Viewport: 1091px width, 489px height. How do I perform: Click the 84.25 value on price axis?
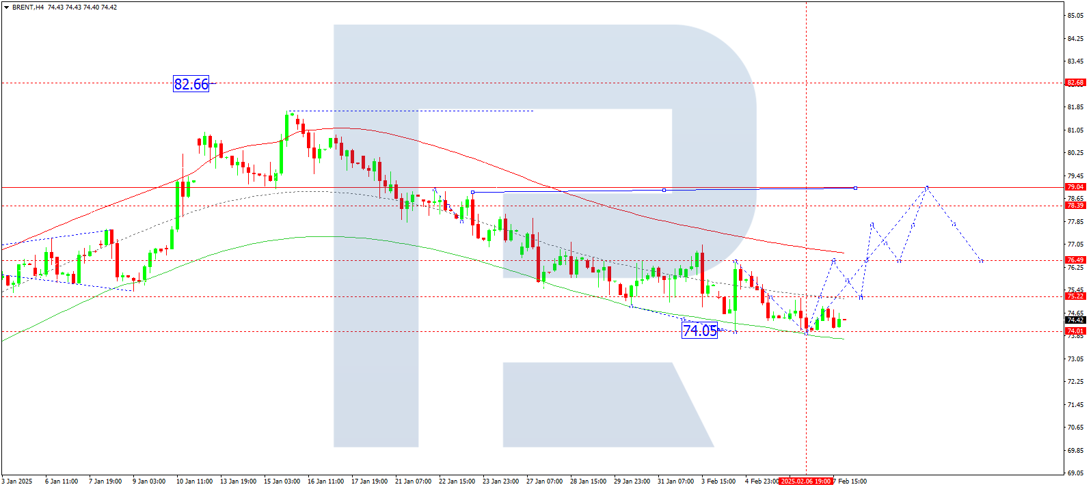(1076, 39)
